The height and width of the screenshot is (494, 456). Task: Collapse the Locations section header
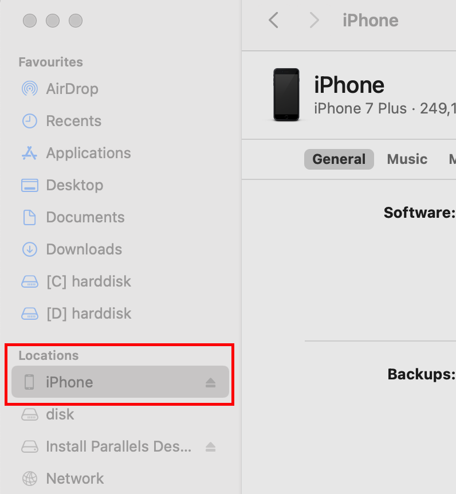[49, 355]
